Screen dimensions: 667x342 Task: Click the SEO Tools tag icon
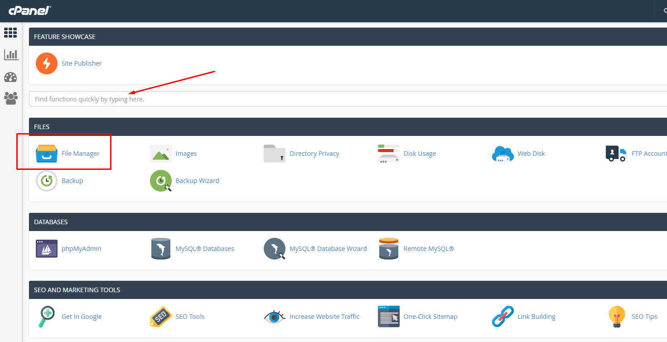(161, 317)
